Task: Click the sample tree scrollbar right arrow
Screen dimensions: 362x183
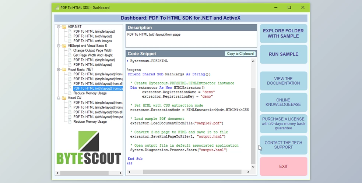Action: [120, 173]
